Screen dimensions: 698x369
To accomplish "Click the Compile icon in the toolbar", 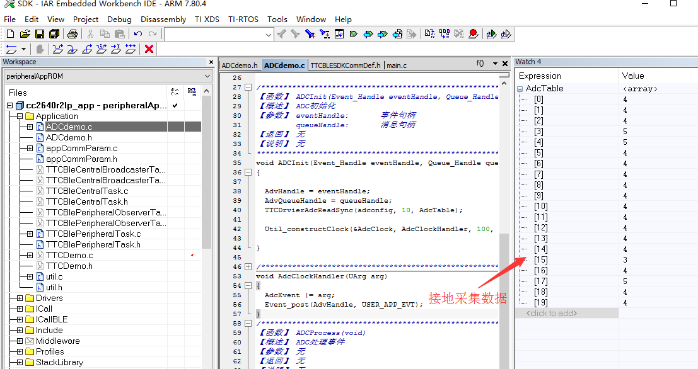I will [429, 34].
